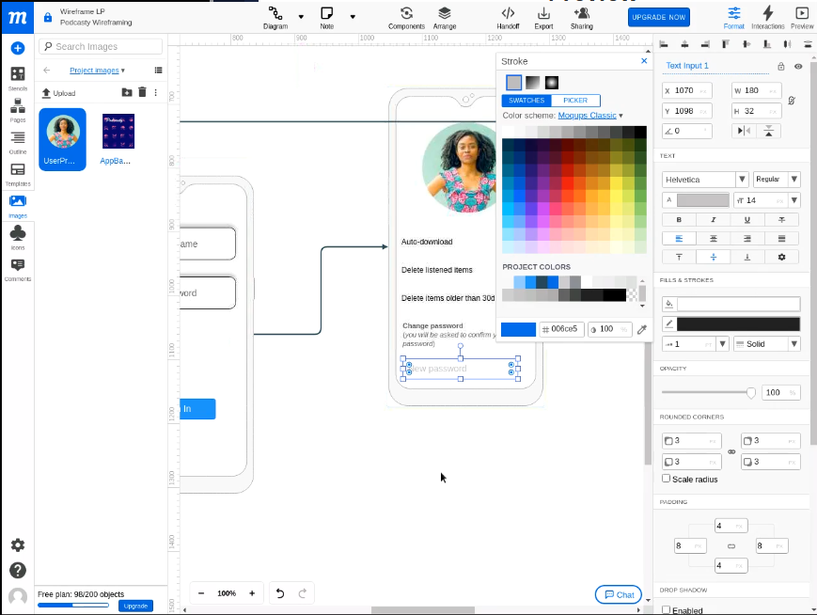Image resolution: width=817 pixels, height=615 pixels.
Task: Open the Stencils panel in sidebar
Action: pos(18,79)
